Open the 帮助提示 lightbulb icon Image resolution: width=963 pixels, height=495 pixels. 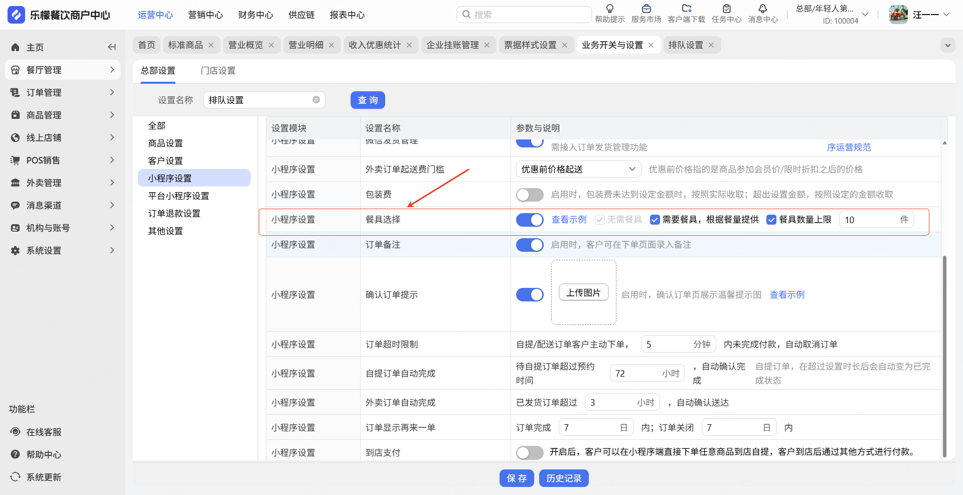click(x=609, y=9)
